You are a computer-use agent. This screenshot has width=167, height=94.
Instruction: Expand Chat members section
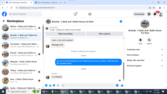click(x=145, y=55)
